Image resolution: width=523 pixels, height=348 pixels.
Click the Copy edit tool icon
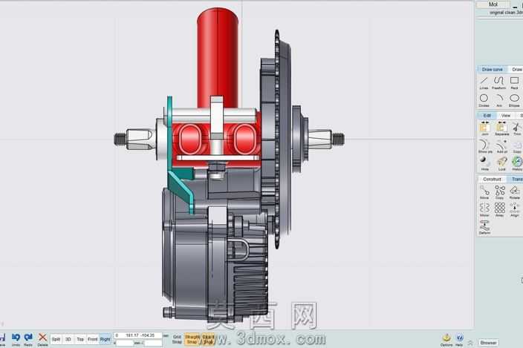coord(517,146)
